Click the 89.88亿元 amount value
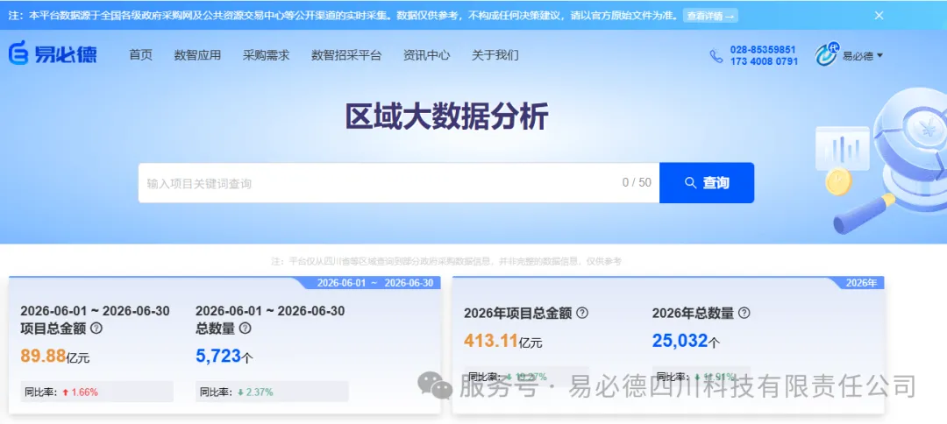947x424 pixels. pyautogui.click(x=55, y=357)
